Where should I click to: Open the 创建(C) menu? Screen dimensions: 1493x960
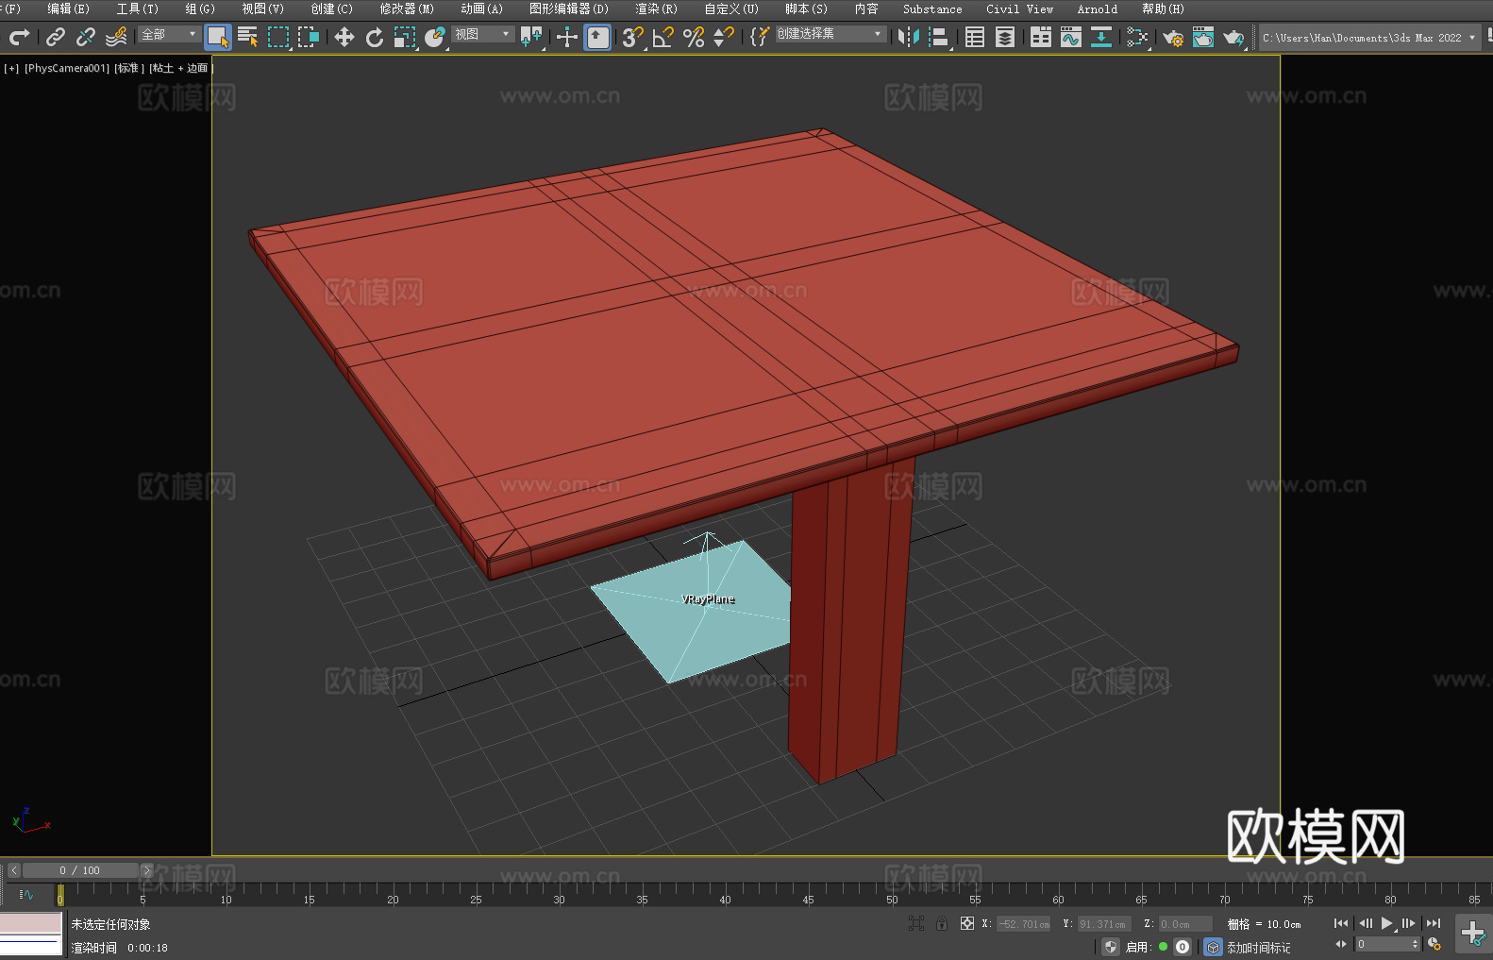[x=331, y=8]
